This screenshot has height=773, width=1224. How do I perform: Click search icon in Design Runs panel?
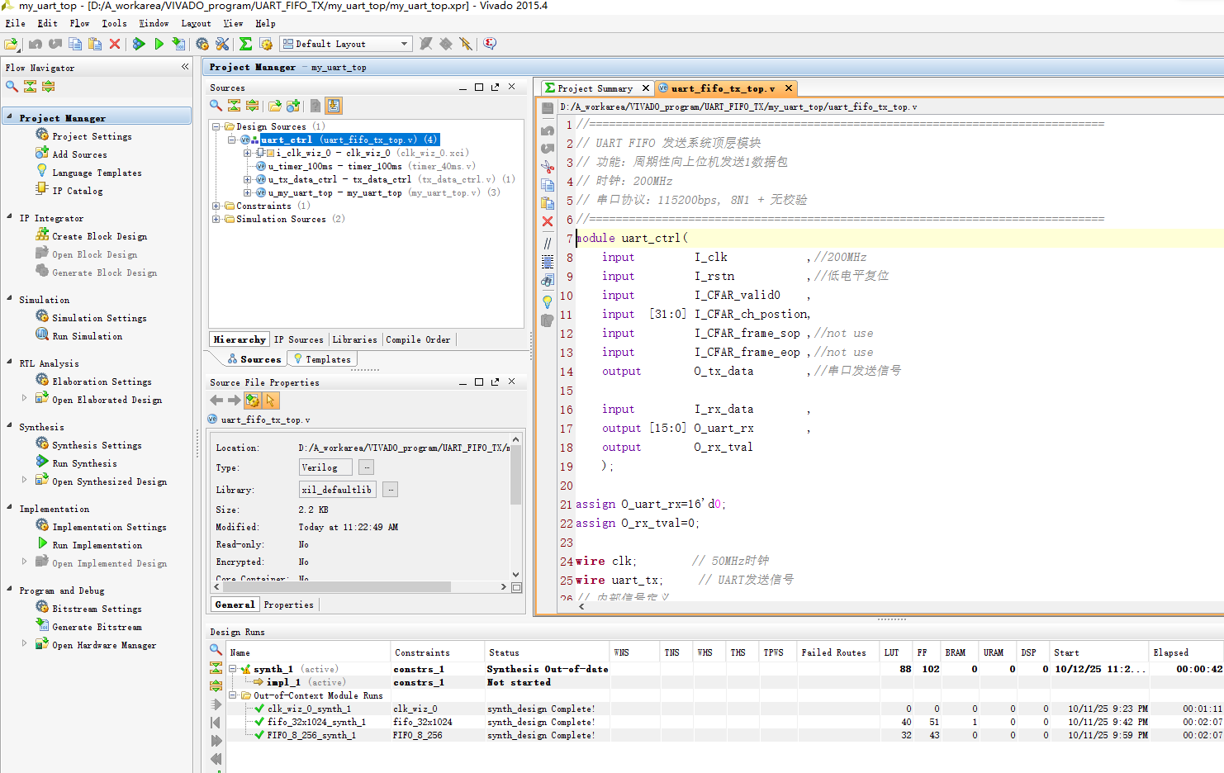point(216,650)
